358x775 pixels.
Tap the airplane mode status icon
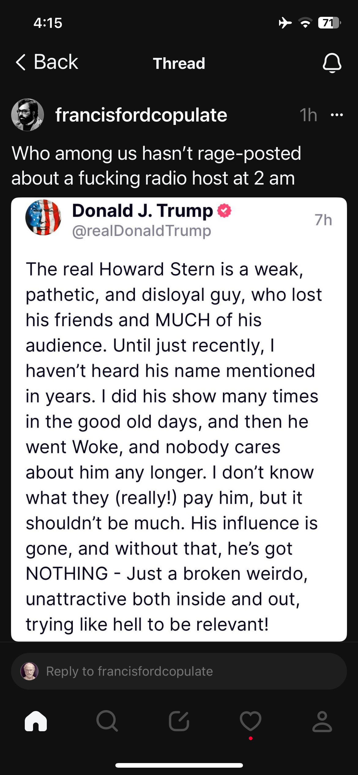point(285,23)
